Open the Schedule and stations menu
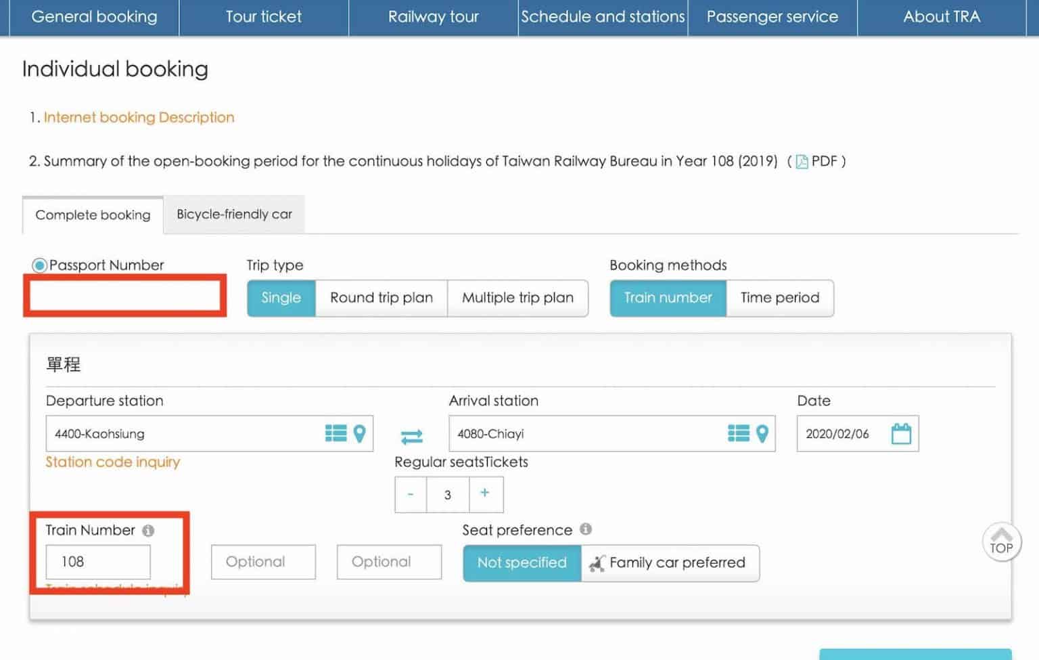 pos(603,17)
